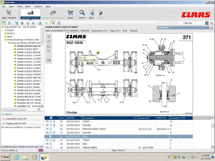This screenshot has width=215, height=161.
Task: Open the Catalogue of parts section
Action: tap(30, 14)
